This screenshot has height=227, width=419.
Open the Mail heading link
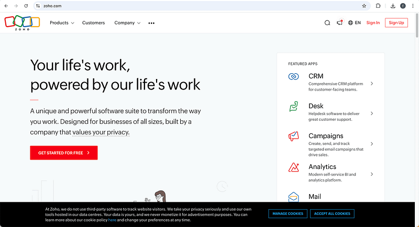[x=315, y=197]
